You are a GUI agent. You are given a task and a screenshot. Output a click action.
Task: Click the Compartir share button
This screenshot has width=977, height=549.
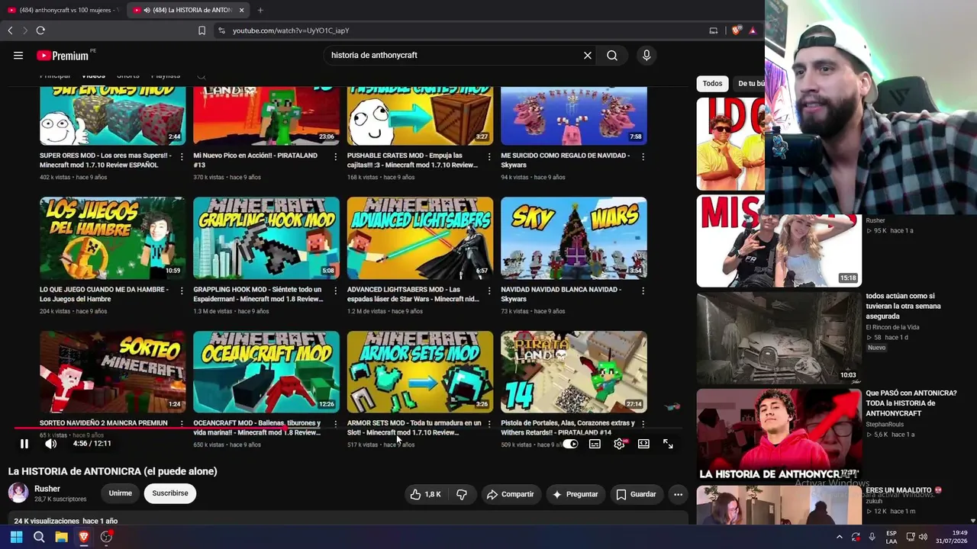coord(510,494)
